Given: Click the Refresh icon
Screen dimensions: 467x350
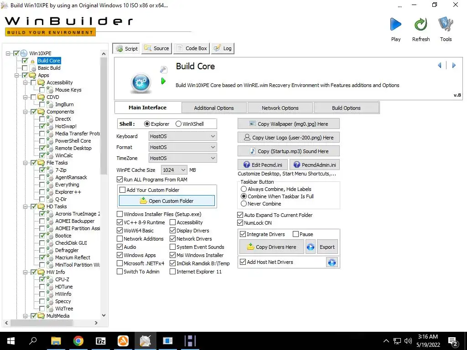Looking at the screenshot, I should click(x=420, y=25).
